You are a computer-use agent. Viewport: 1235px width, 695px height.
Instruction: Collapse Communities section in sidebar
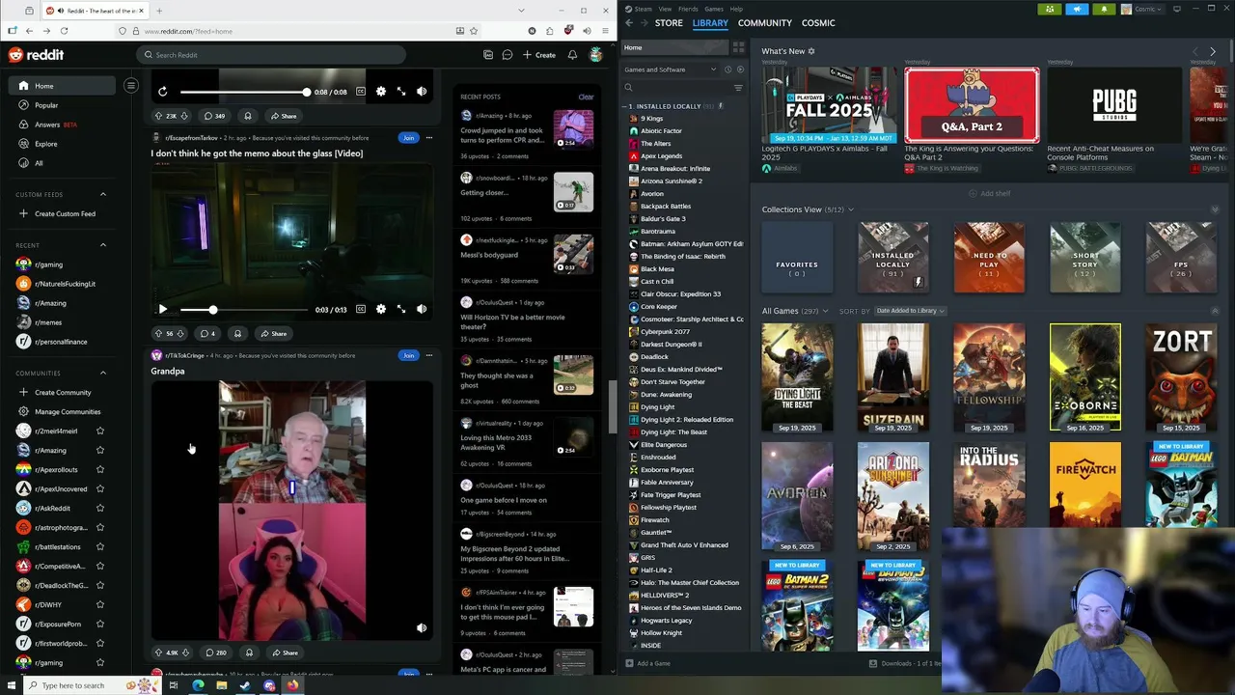[103, 374]
